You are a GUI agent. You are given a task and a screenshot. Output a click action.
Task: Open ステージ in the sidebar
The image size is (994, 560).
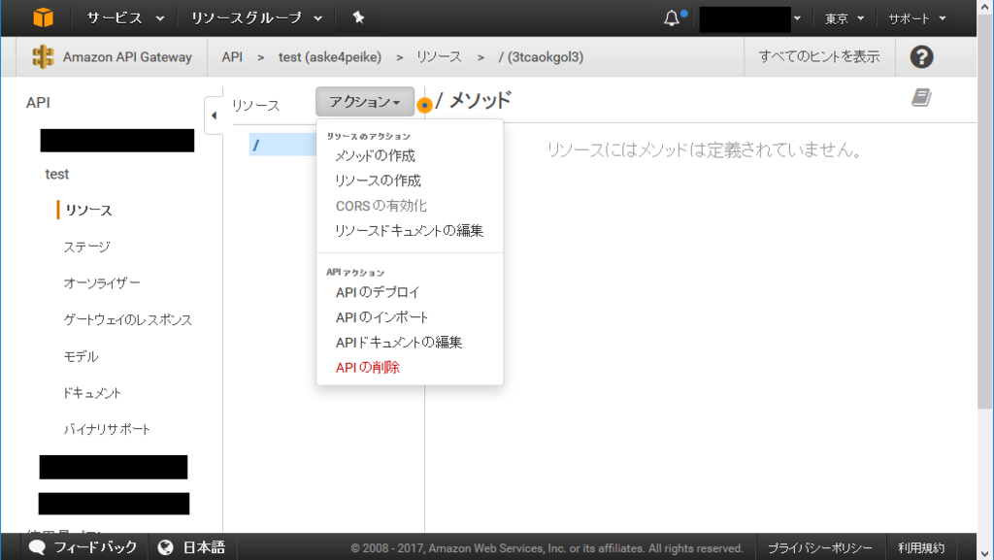[86, 247]
